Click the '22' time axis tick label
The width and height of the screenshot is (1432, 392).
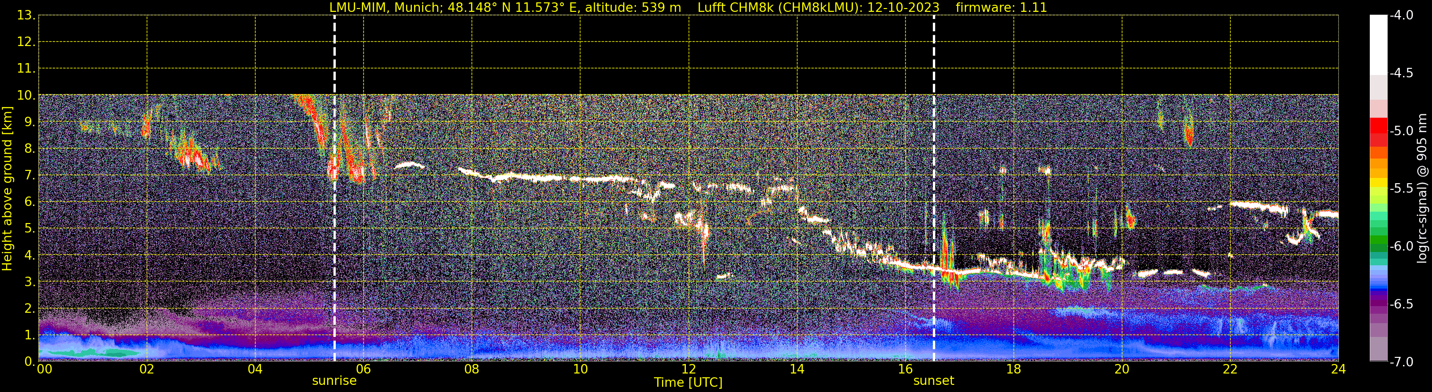(1230, 369)
